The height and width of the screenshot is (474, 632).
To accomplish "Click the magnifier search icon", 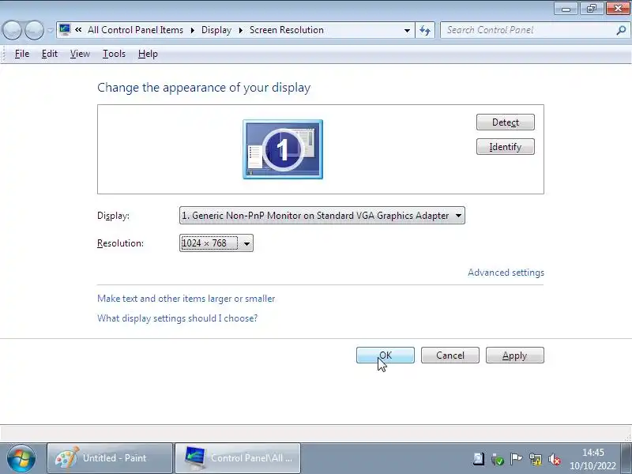I will point(621,30).
